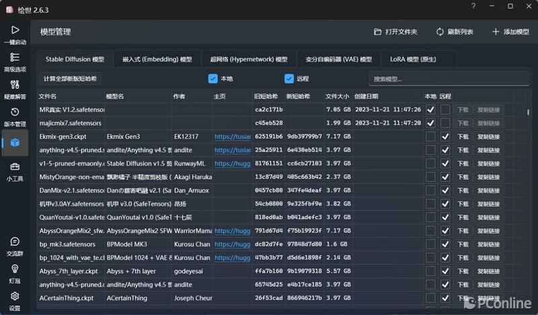This screenshot has height=315, width=538.
Task: Select file size 5.57 GB cell
Action: tap(338, 271)
